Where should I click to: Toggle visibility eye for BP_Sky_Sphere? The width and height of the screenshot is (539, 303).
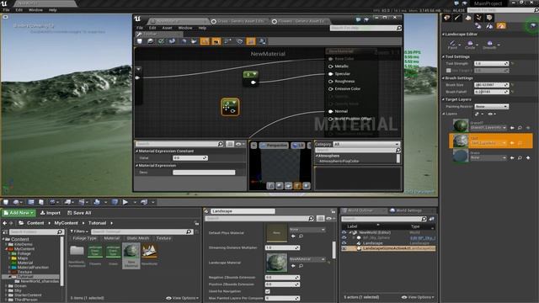(x=344, y=237)
